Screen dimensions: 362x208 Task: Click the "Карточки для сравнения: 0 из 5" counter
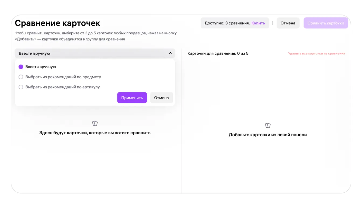pyautogui.click(x=218, y=53)
